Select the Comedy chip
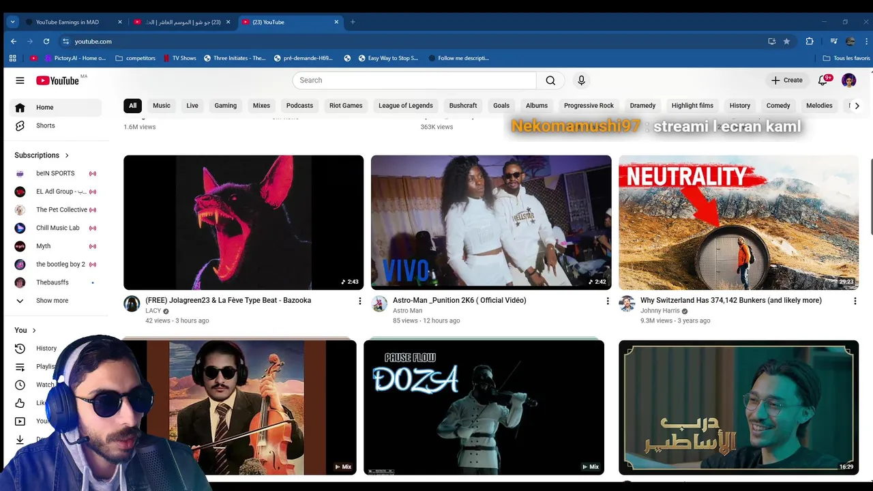873x491 pixels. click(x=778, y=106)
